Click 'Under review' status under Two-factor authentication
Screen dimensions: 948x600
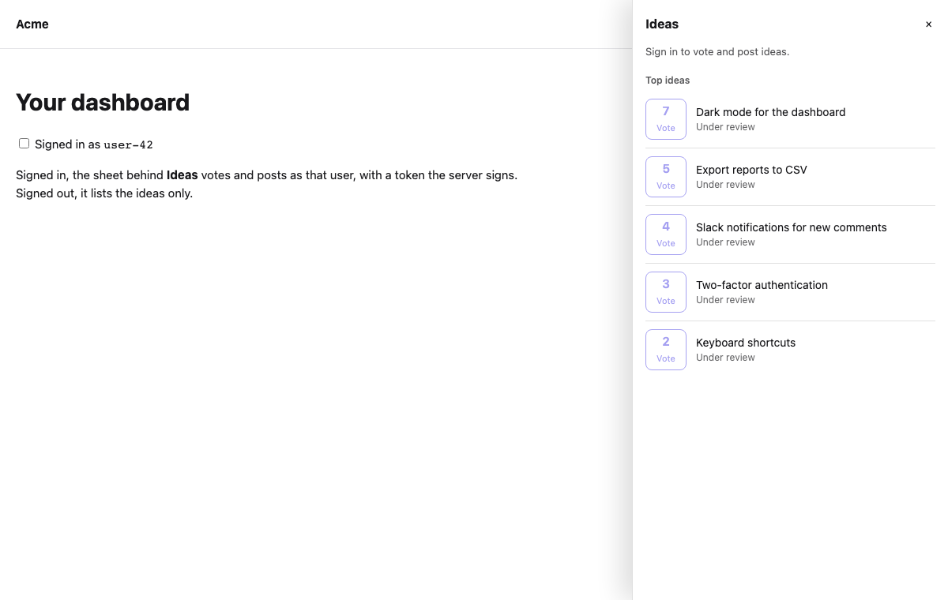pyautogui.click(x=725, y=300)
